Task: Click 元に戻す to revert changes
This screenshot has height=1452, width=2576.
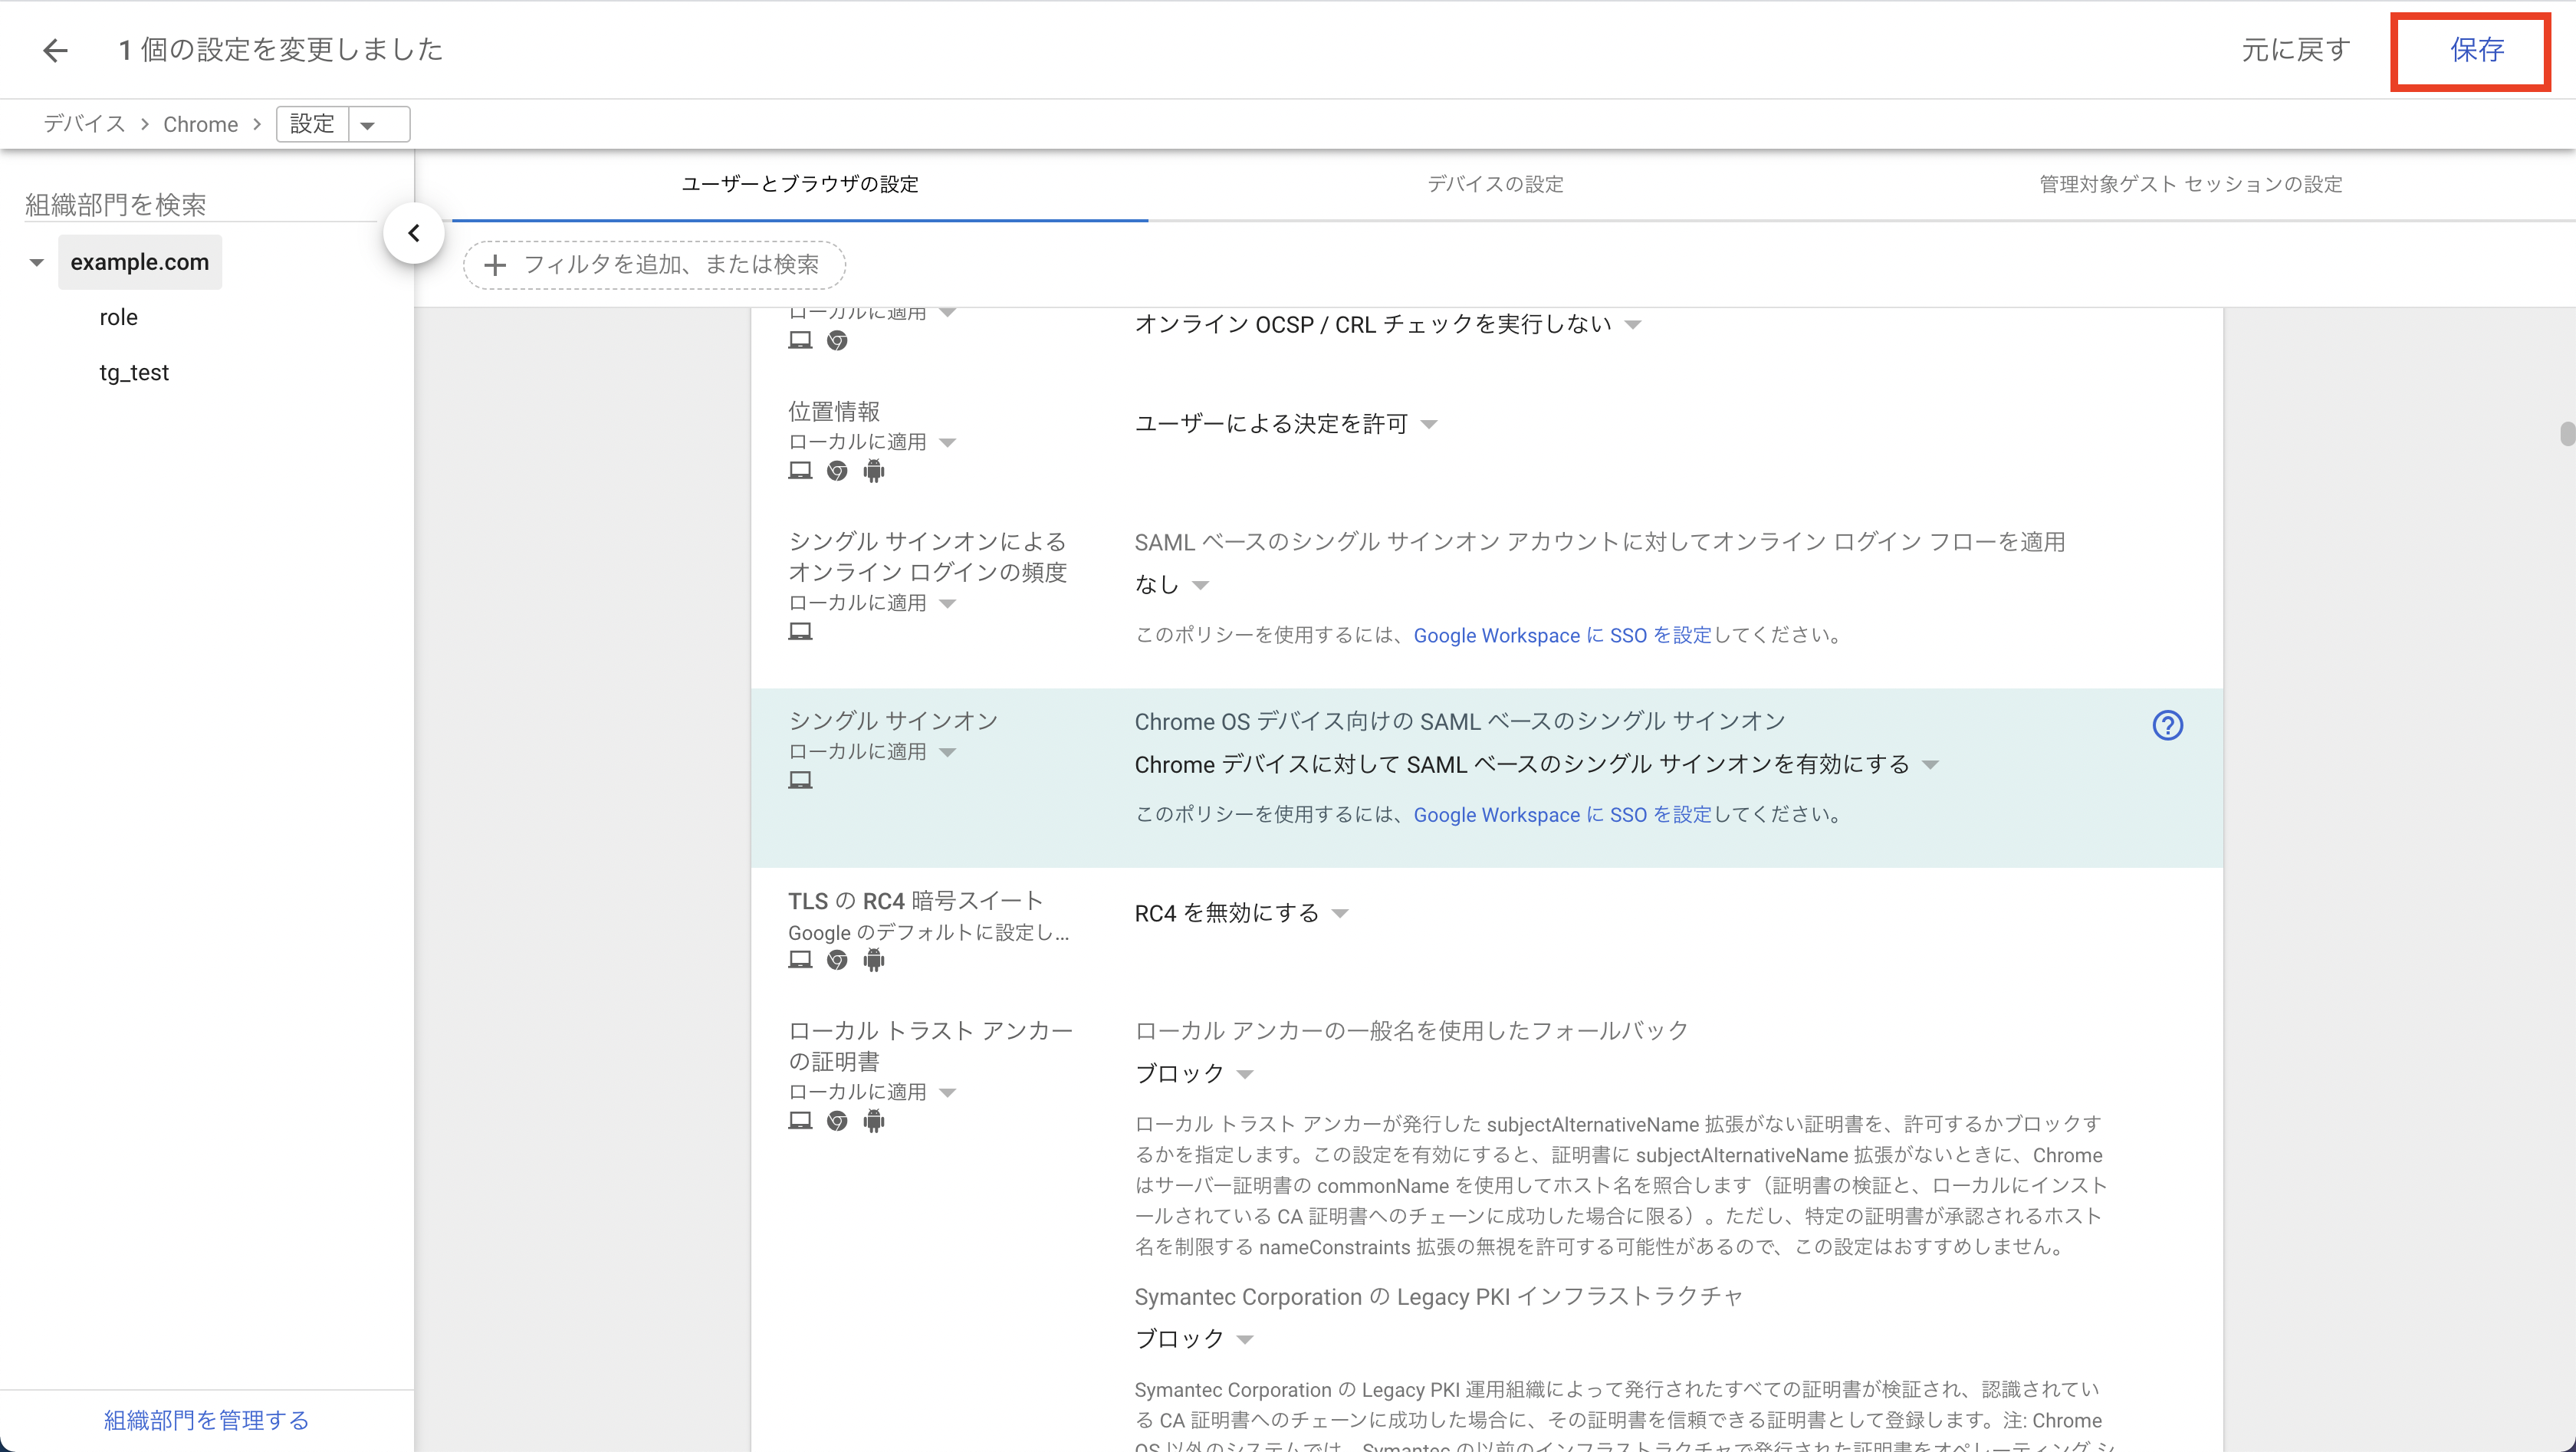Action: click(2295, 50)
